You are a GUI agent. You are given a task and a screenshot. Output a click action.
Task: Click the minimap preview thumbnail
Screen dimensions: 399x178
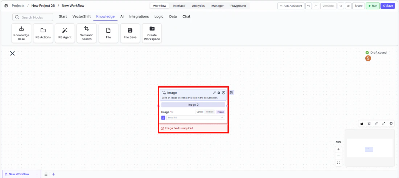369,148
